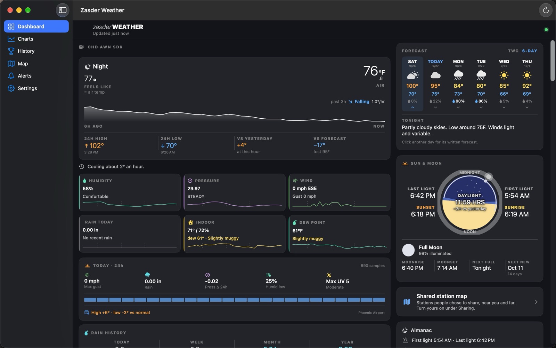Click the Shared station map arrow
The height and width of the screenshot is (348, 556).
(x=536, y=302)
